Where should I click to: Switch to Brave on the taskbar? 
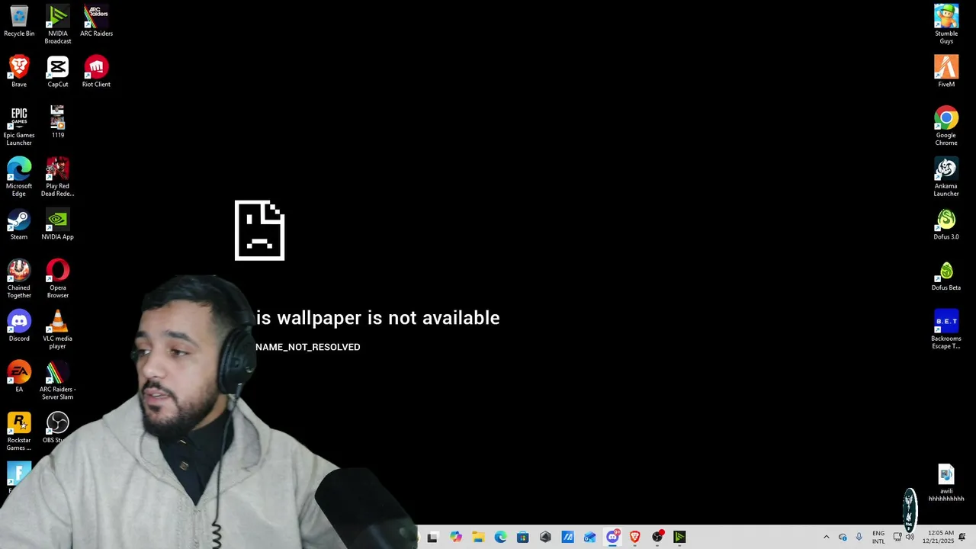tap(634, 538)
